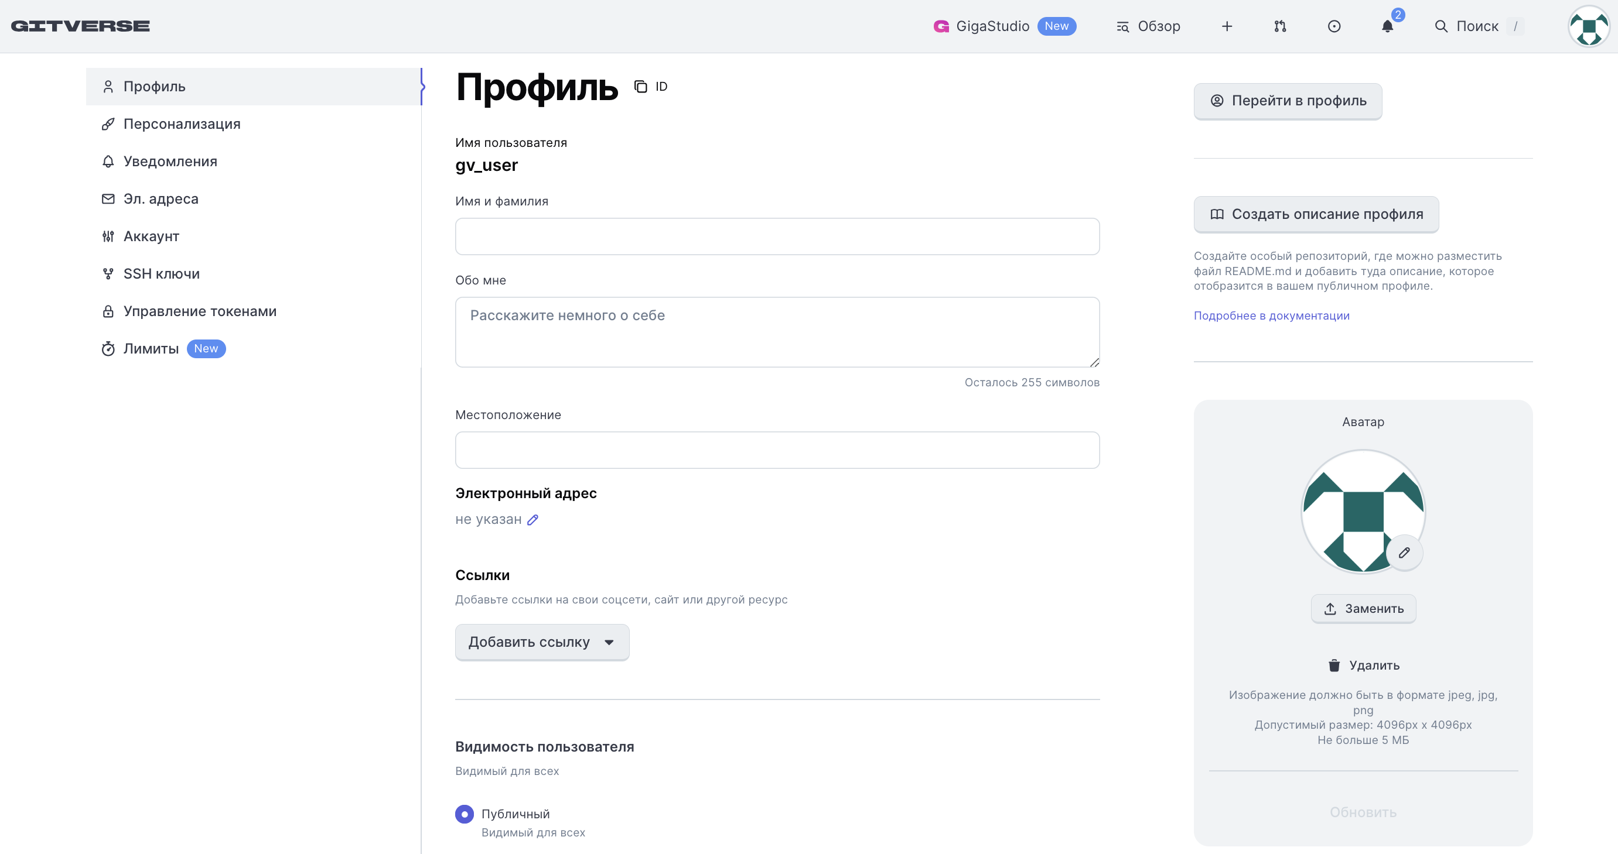
Task: Click Удалить to delete the avatar
Action: pos(1363,665)
